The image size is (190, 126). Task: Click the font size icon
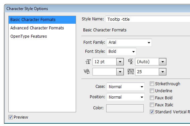(x=88, y=62)
